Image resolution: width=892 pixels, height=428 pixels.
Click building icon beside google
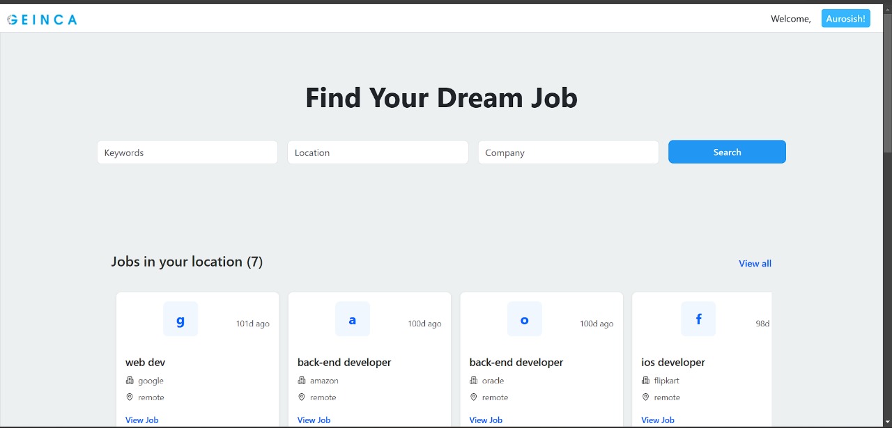tap(130, 381)
